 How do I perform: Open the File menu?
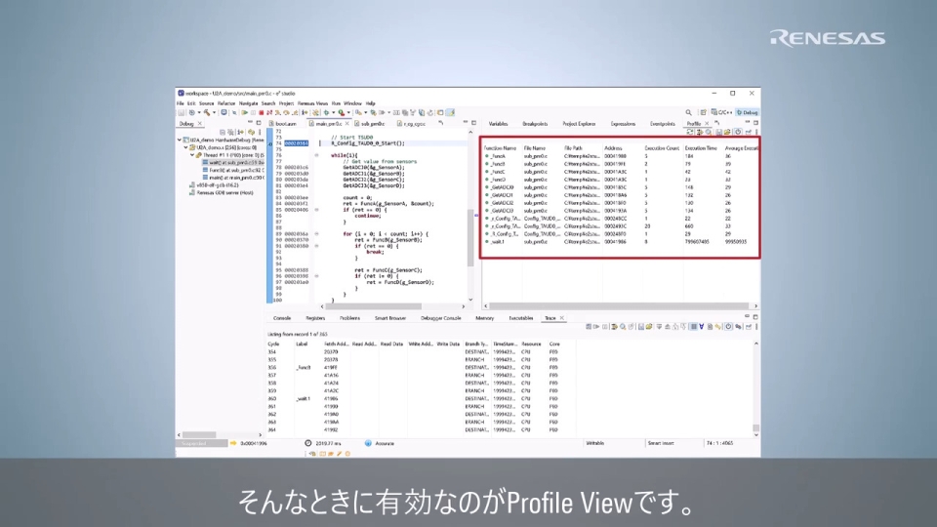(180, 103)
